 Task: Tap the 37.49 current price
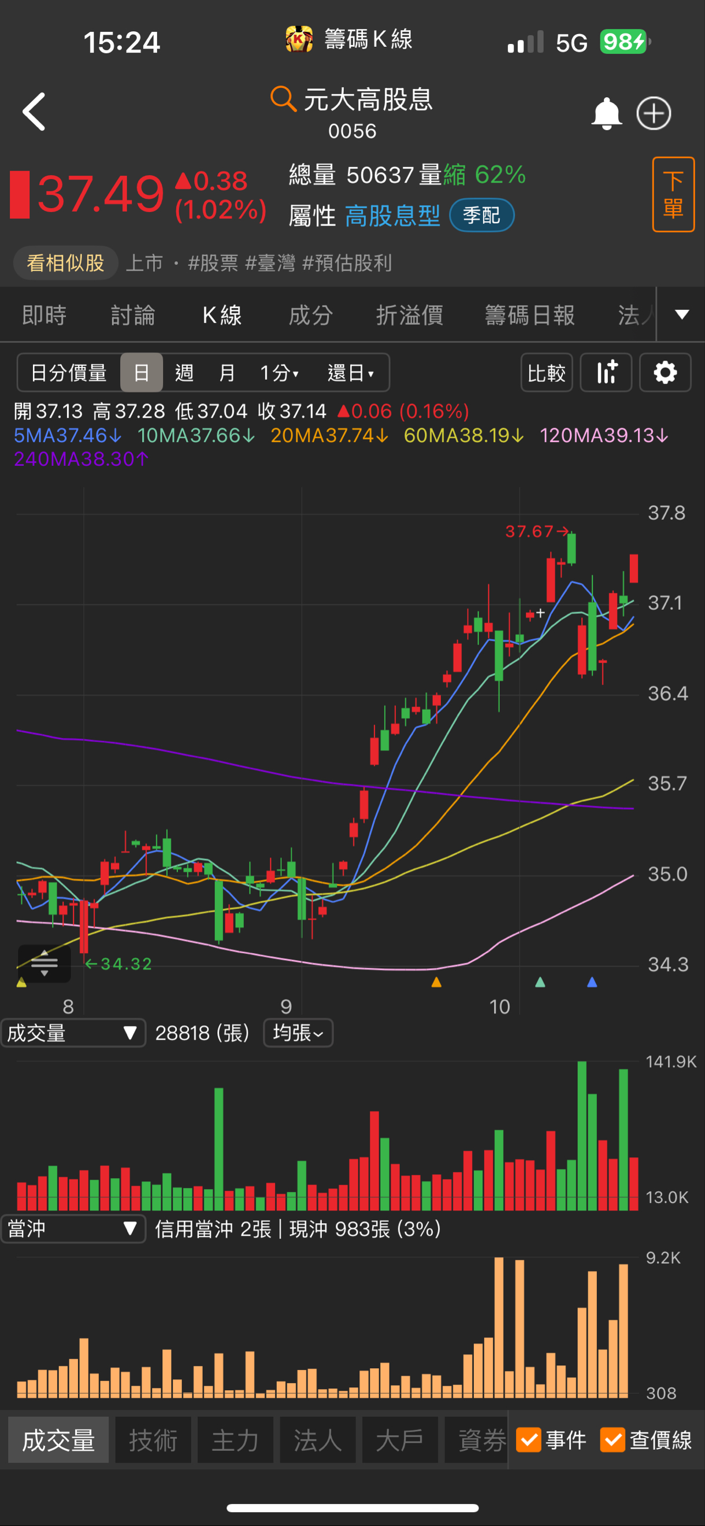[x=101, y=194]
